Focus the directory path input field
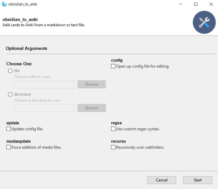 pyautogui.click(x=44, y=108)
